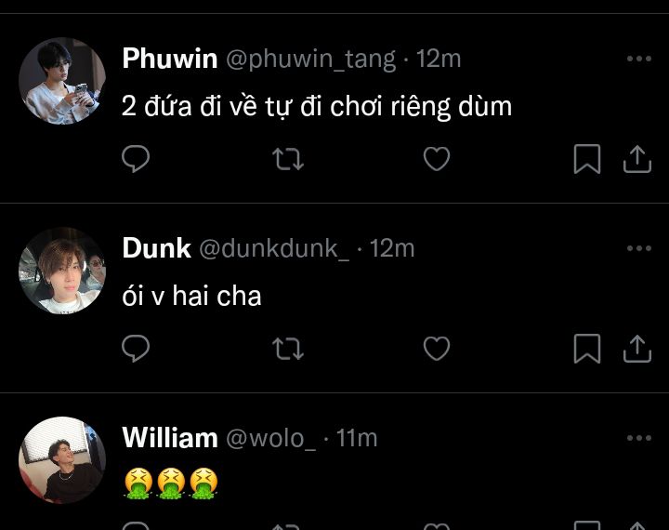Open Phuwin's profile picture
This screenshot has width=669, height=530.
pos(62,81)
